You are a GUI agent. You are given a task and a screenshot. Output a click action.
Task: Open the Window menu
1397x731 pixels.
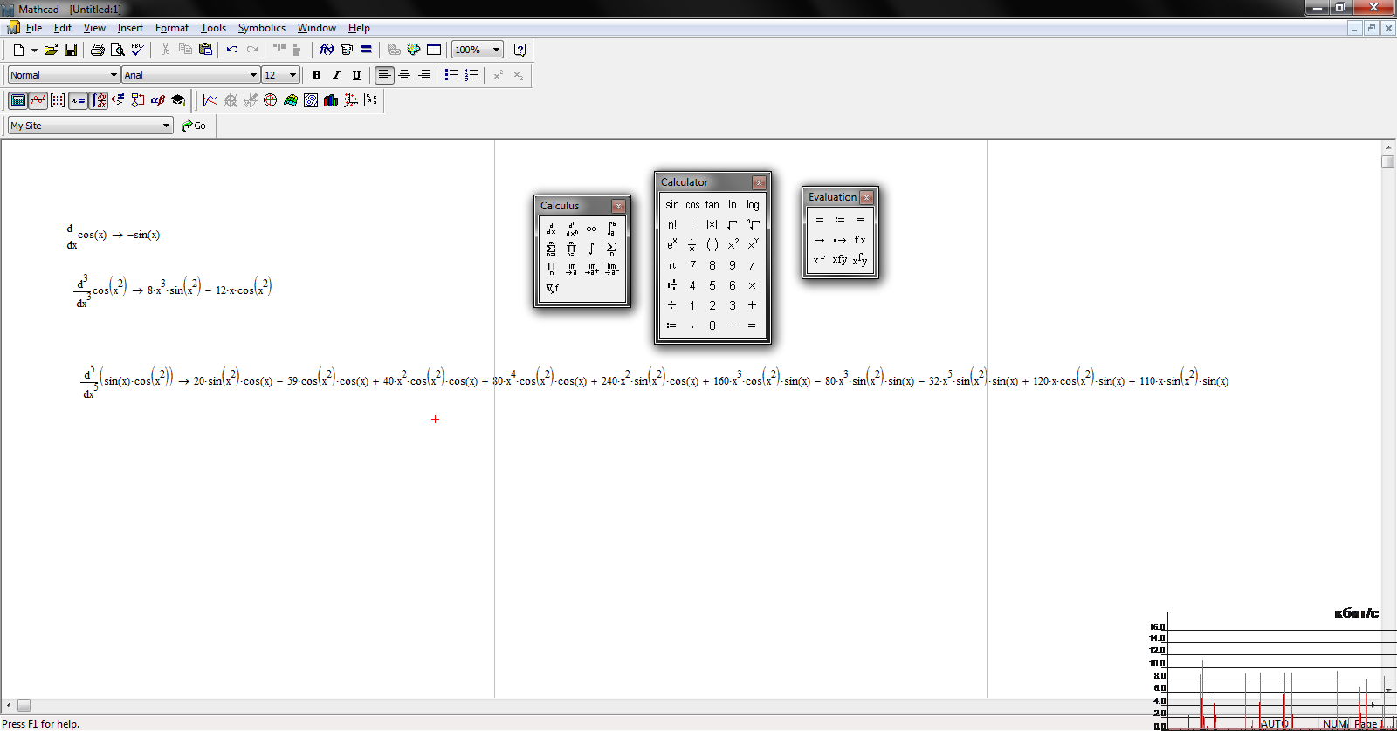(317, 28)
